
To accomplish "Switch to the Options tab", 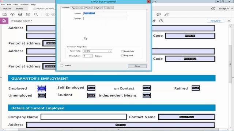I will click(x=99, y=8).
